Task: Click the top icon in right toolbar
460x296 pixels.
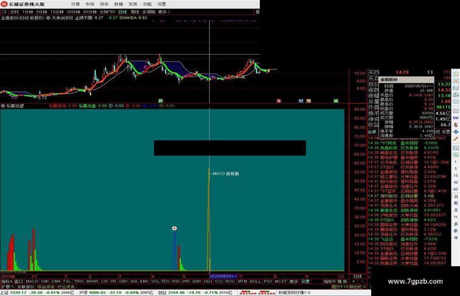Action: pyautogui.click(x=456, y=74)
